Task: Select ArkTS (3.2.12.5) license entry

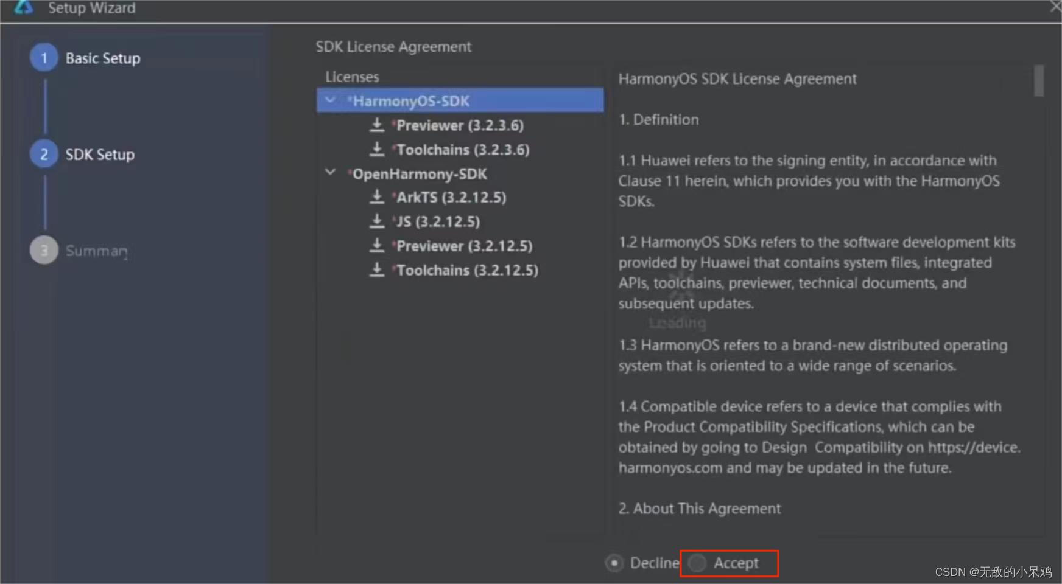Action: tap(451, 198)
